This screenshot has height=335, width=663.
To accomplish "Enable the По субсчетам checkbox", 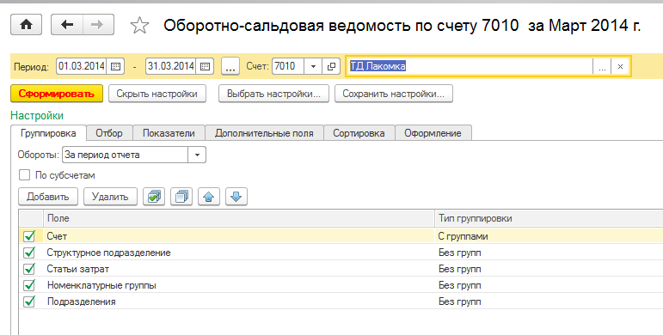I will [x=25, y=175].
